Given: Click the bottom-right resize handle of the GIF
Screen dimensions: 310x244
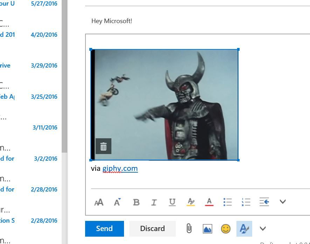Looking at the screenshot, I should click(238, 160).
